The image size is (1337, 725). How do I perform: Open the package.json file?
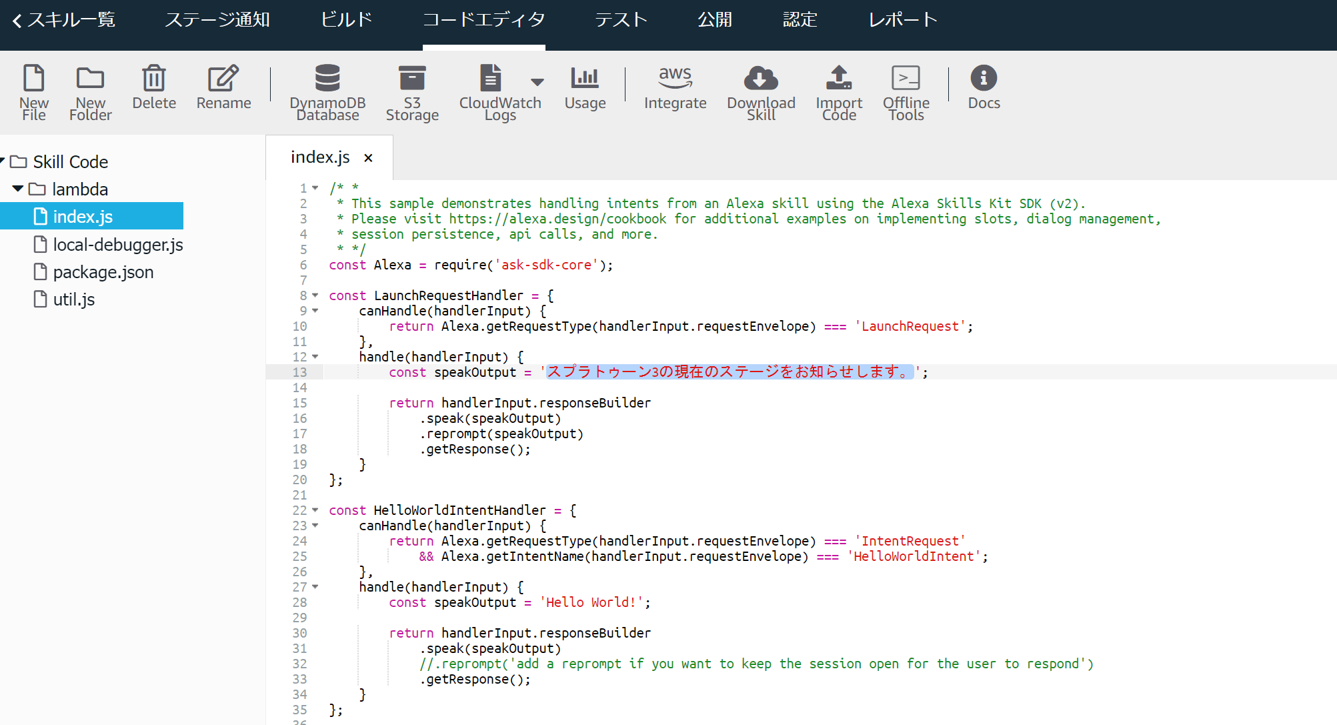click(x=103, y=272)
